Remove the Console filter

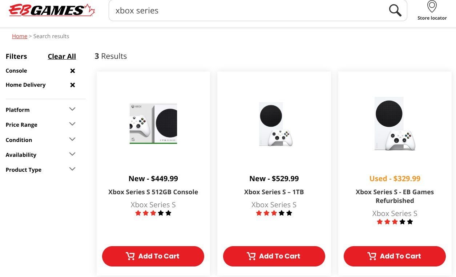[x=73, y=71]
